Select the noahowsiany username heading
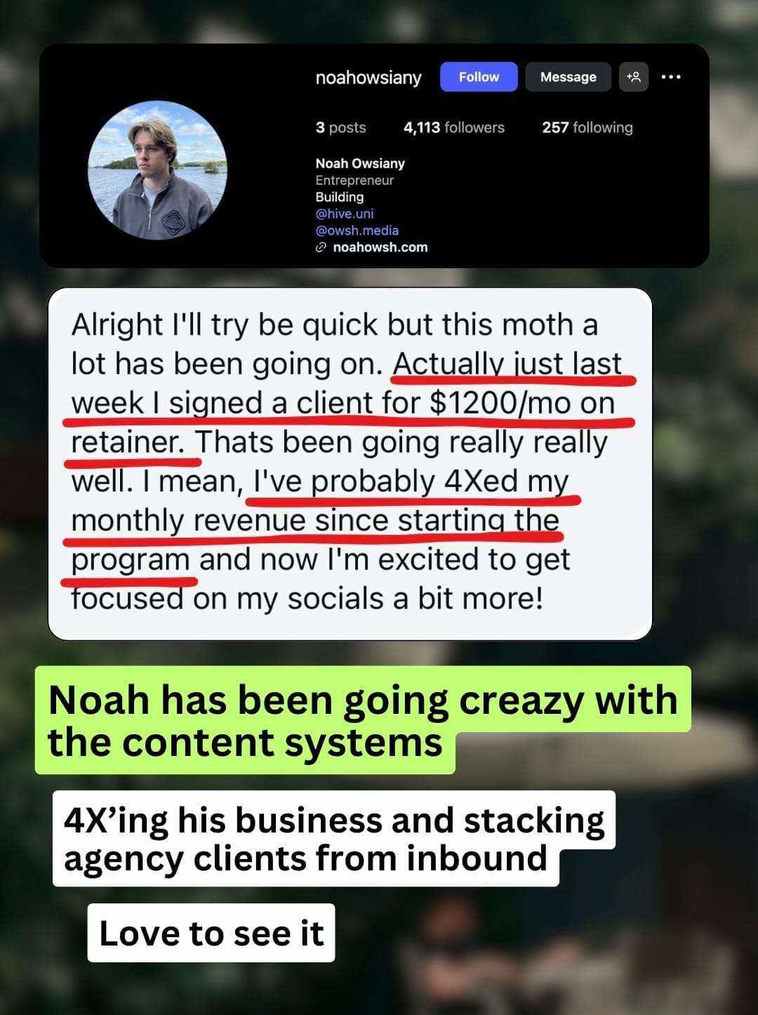 click(368, 77)
